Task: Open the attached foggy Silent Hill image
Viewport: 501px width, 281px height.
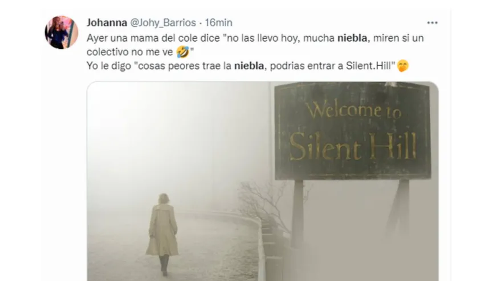Action: pyautogui.click(x=263, y=181)
